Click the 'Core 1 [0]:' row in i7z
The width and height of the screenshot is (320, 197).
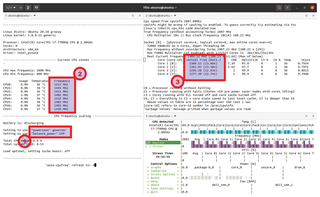coord(233,64)
